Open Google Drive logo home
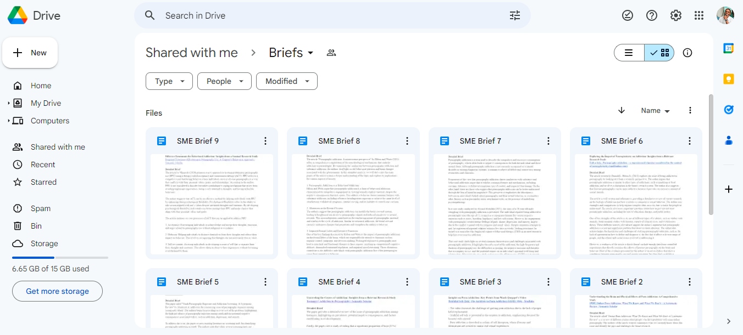This screenshot has height=335, width=743. click(34, 15)
